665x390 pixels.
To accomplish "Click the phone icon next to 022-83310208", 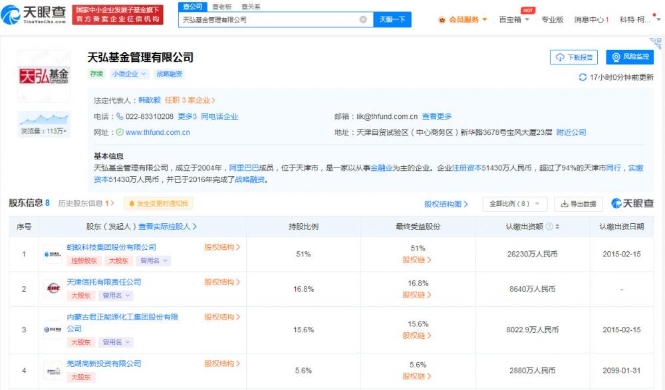I will [120, 116].
